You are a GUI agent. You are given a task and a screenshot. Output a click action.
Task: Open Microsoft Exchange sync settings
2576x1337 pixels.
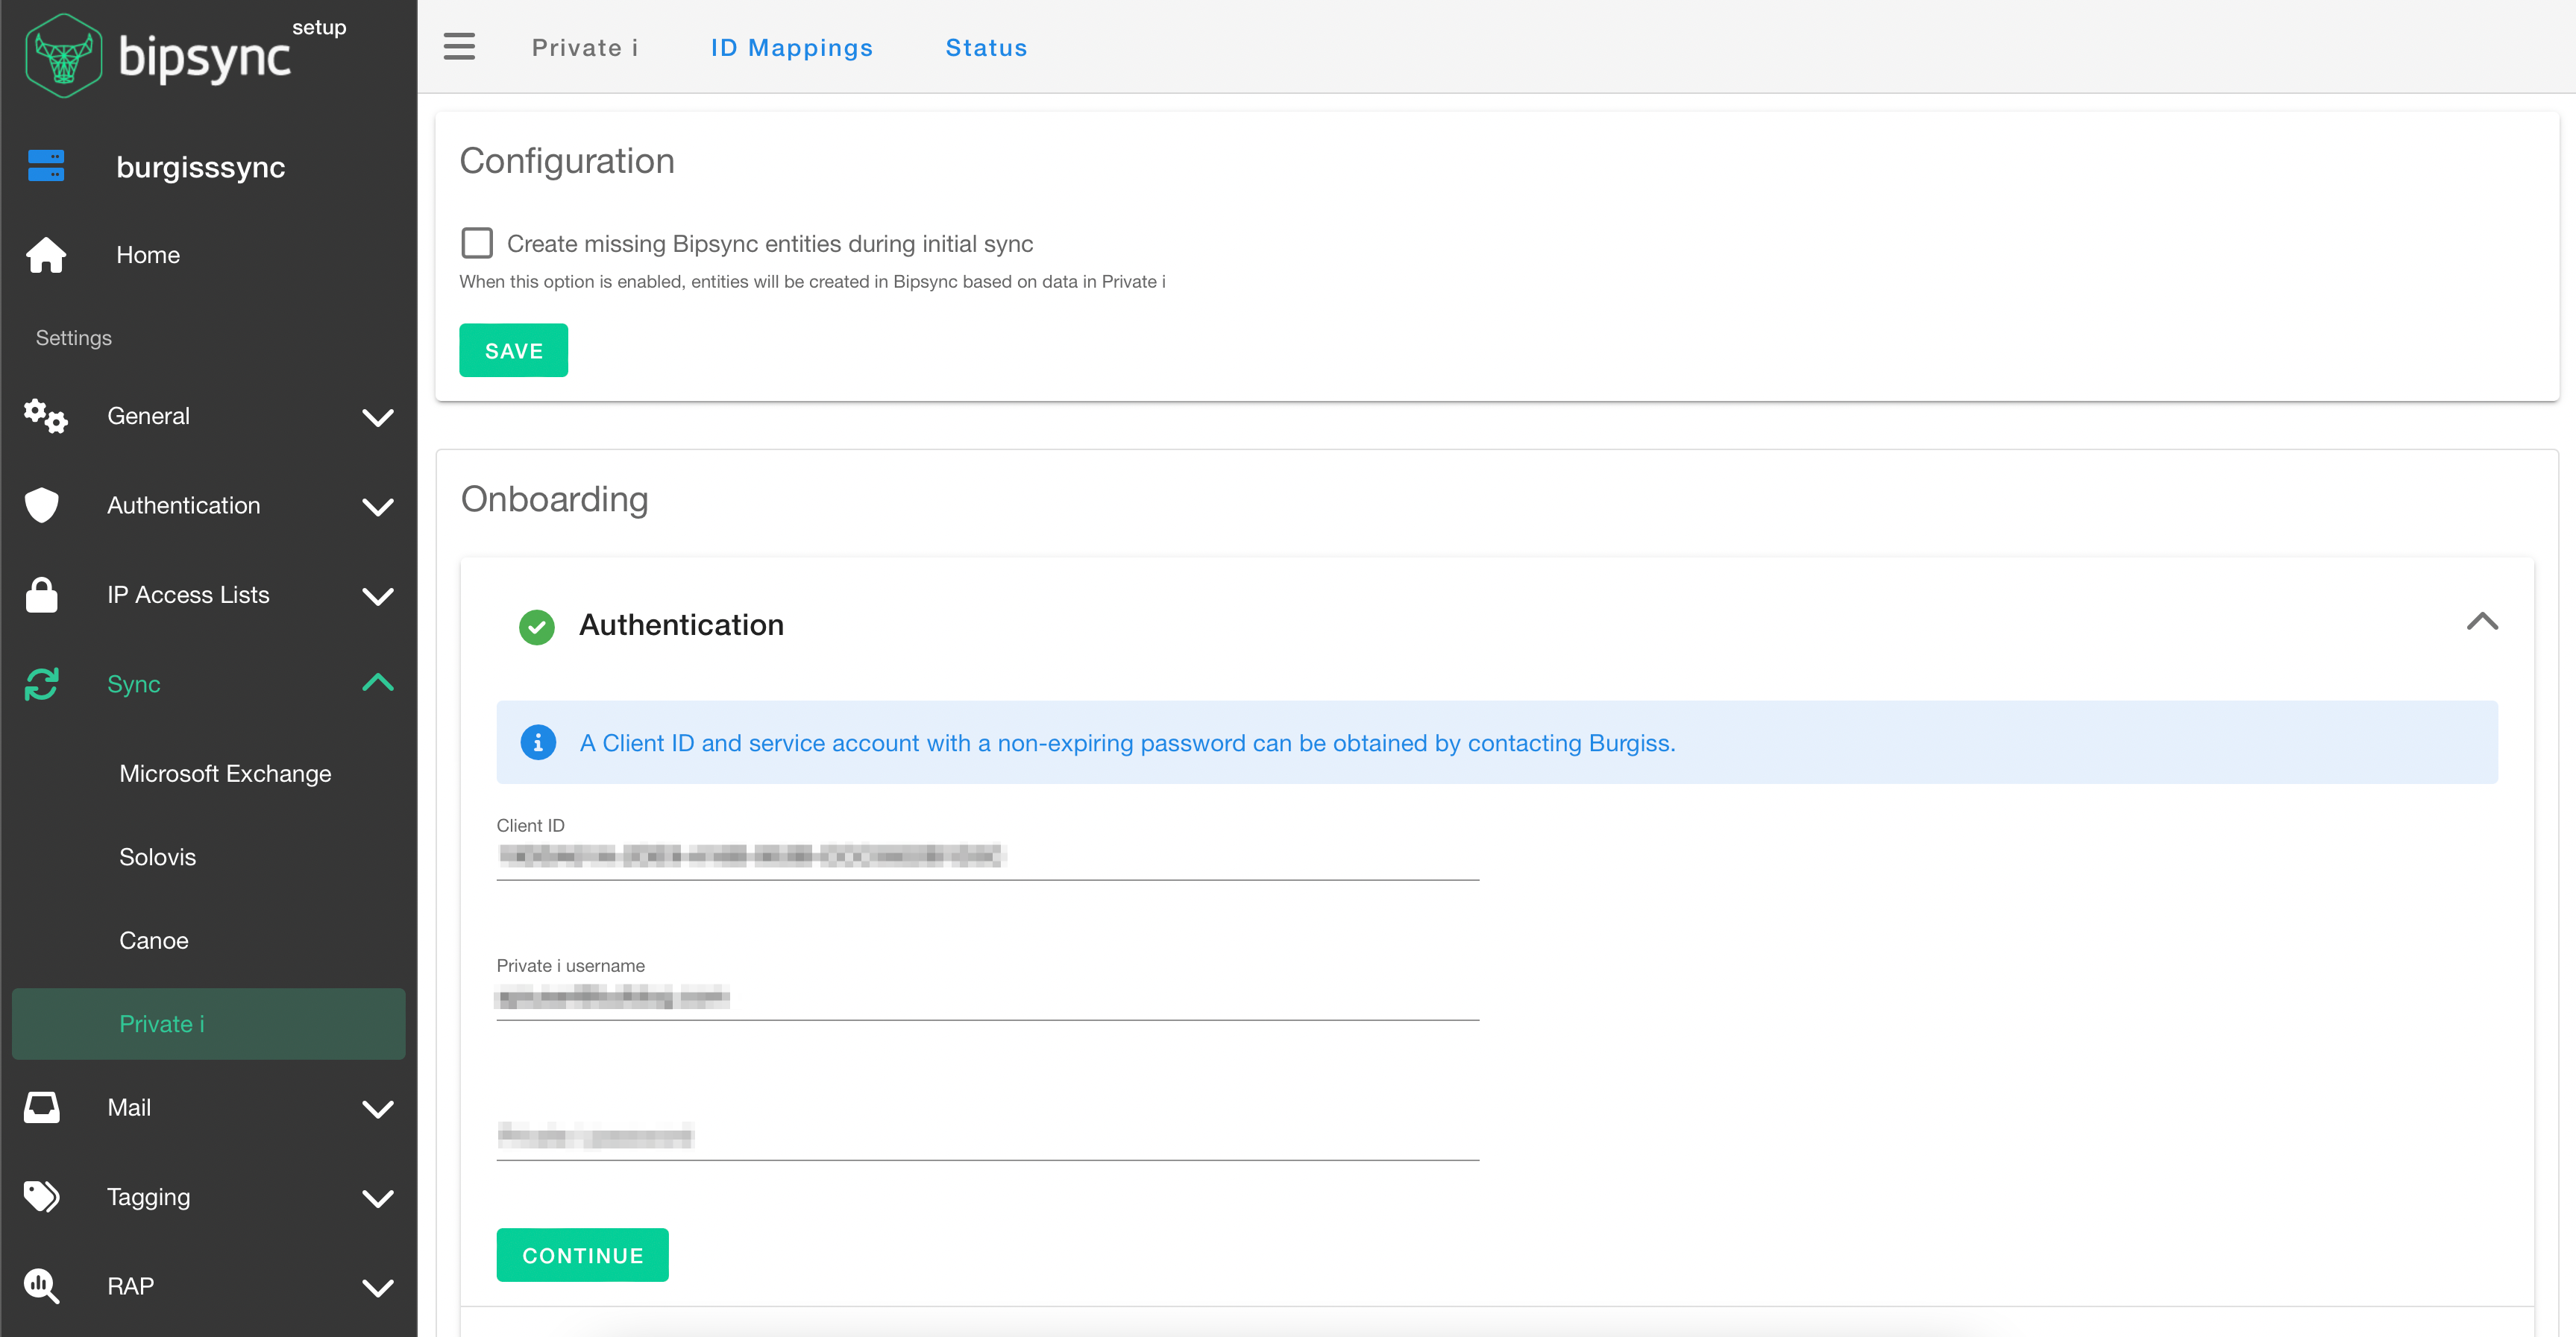tap(225, 774)
